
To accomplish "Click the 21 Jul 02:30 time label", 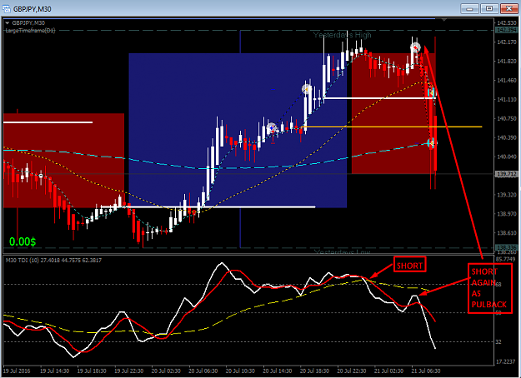I will click(x=388, y=371).
